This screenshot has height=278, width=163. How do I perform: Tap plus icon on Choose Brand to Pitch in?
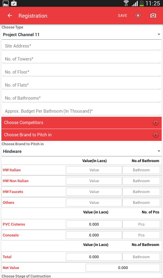point(155,135)
